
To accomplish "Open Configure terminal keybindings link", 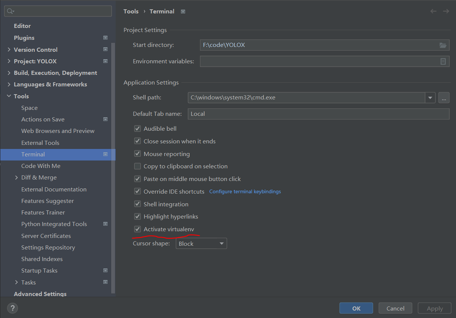I will point(245,191).
